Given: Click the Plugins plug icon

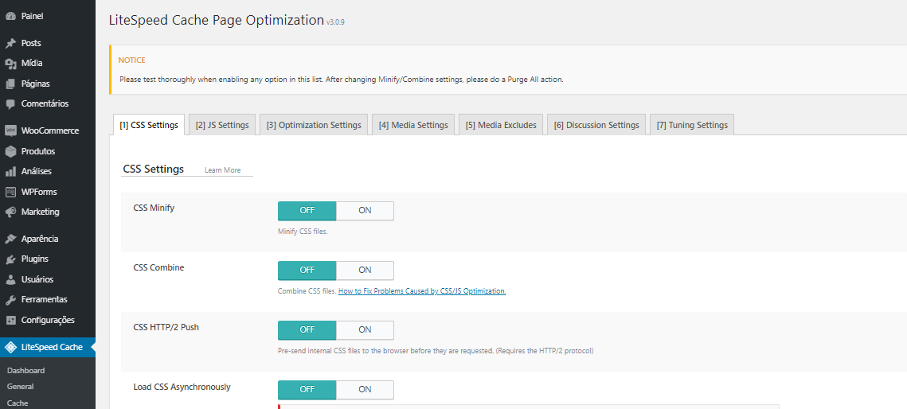Looking at the screenshot, I should click(10, 259).
